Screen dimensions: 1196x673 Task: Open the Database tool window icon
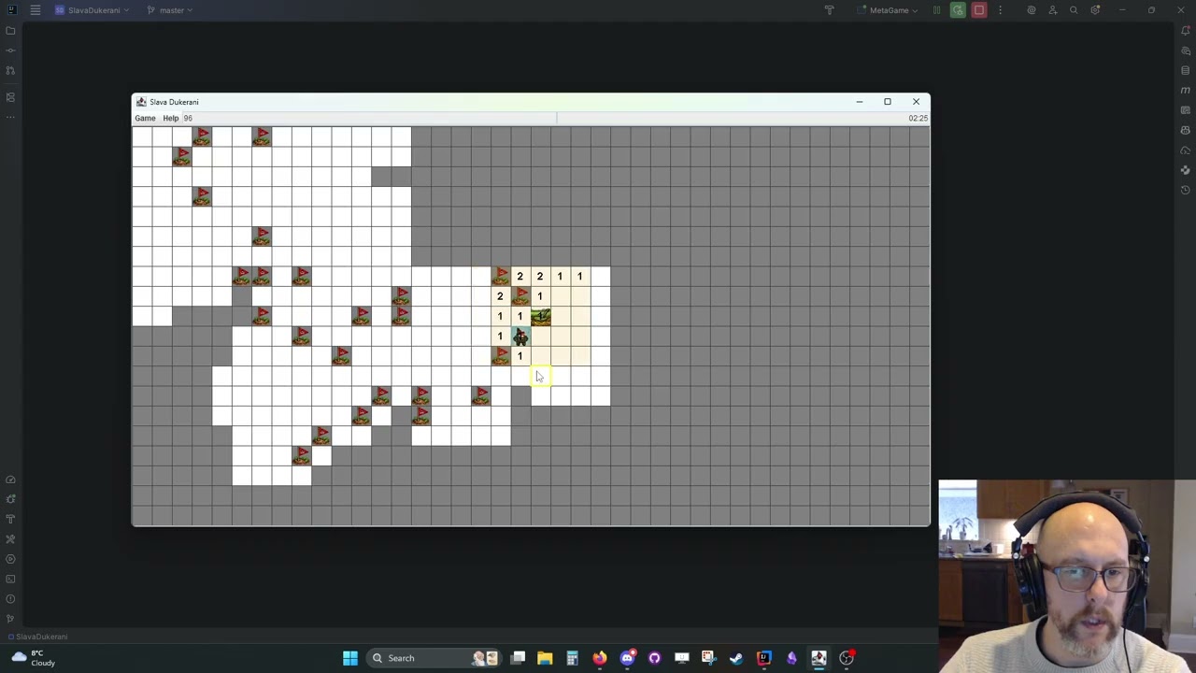pyautogui.click(x=1186, y=70)
